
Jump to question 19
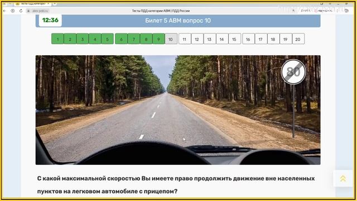[x=286, y=39]
